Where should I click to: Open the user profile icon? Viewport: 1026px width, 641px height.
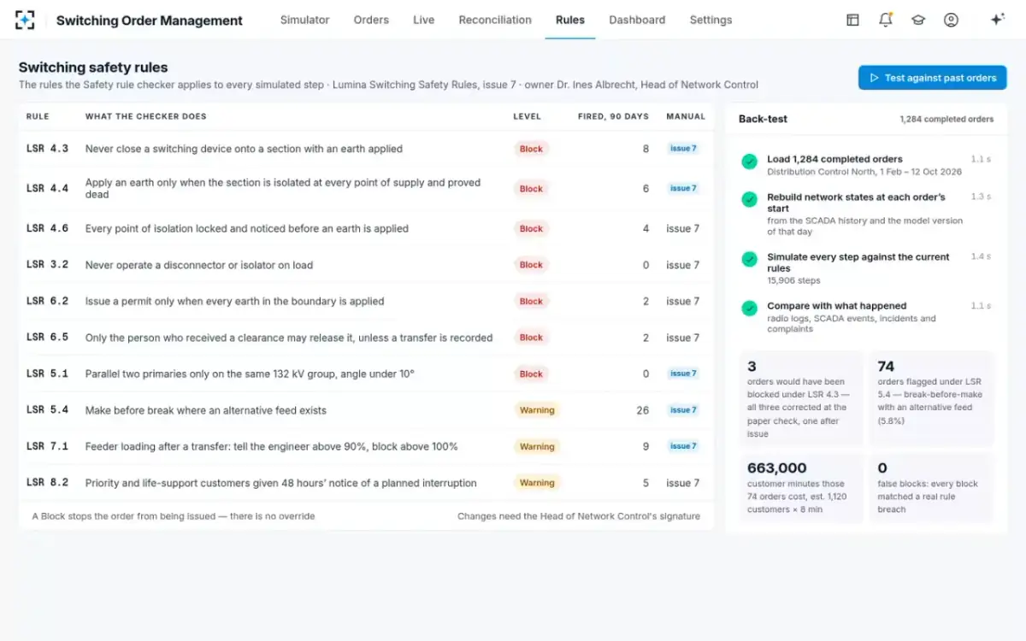tap(951, 20)
